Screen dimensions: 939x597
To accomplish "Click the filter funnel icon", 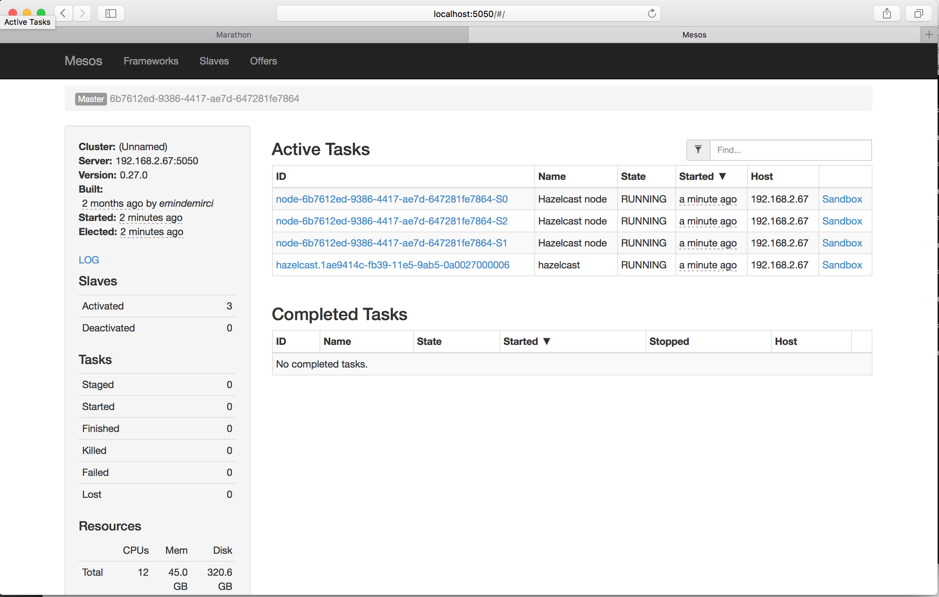I will click(698, 150).
